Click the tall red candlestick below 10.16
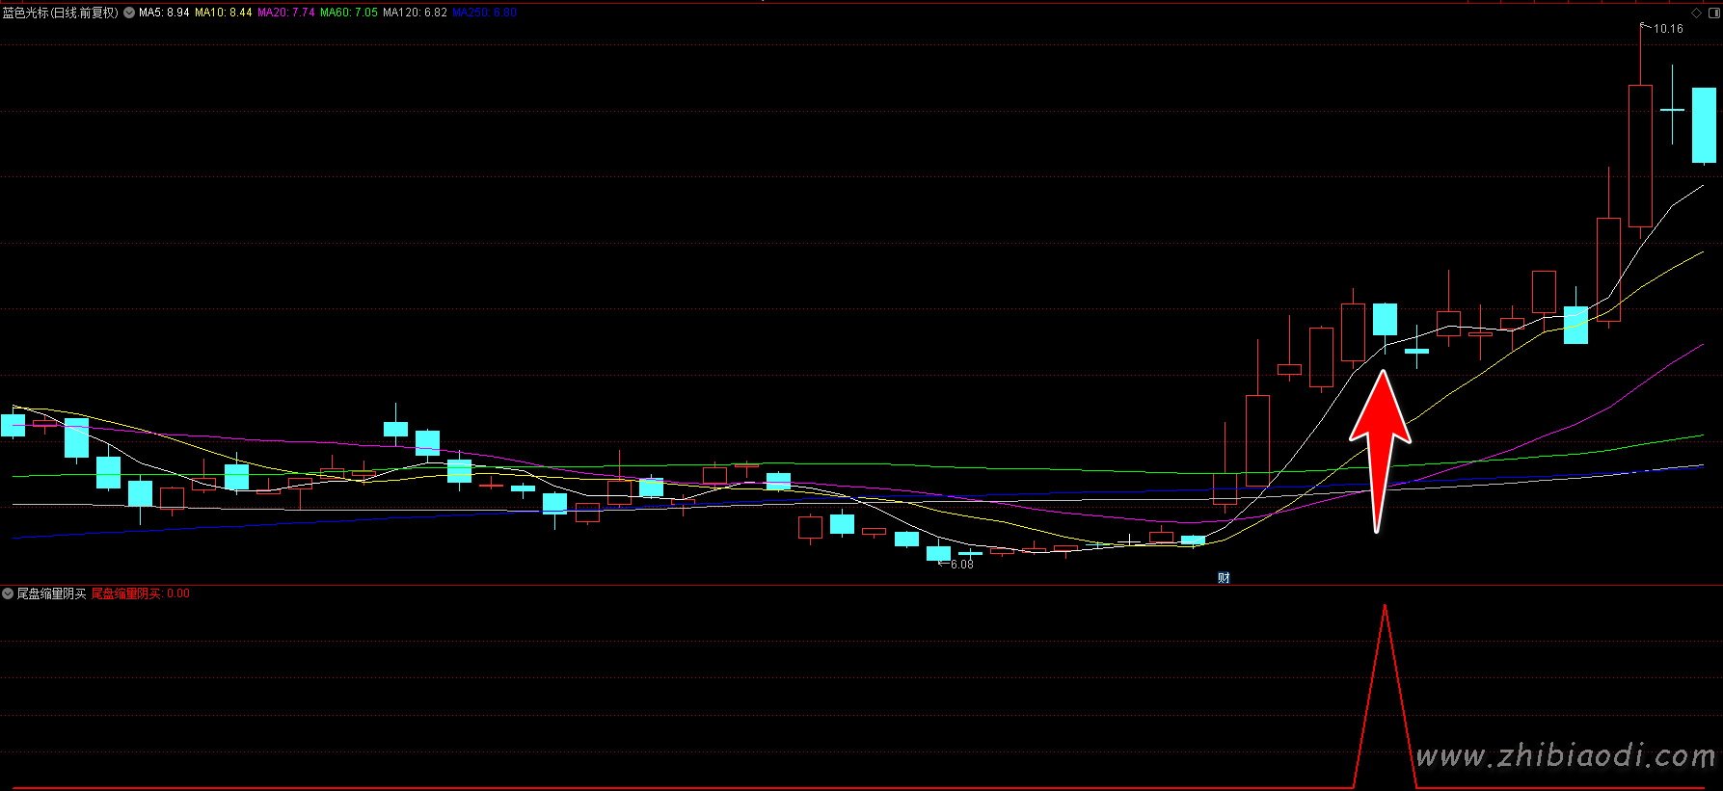Screen dimensions: 1723x791 [x=1640, y=156]
